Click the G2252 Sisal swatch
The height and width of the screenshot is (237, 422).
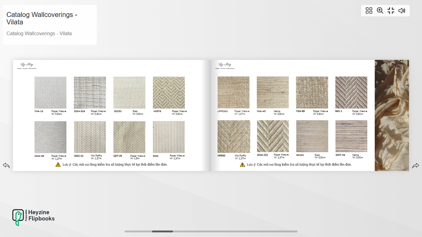[129, 93]
